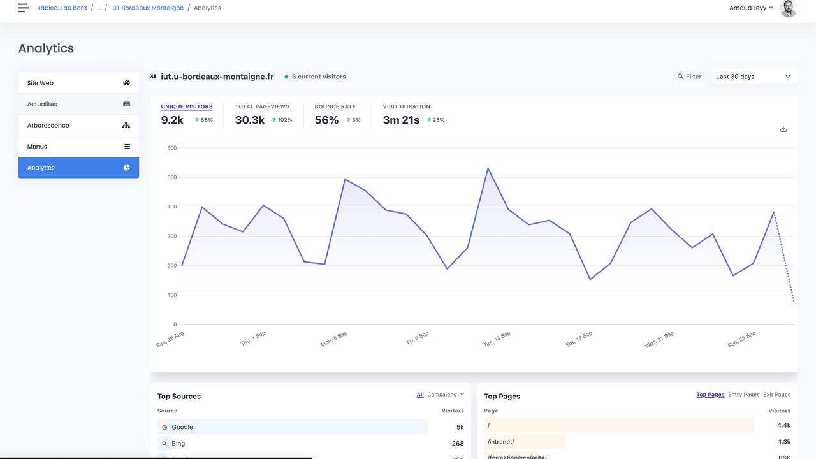This screenshot has width=816, height=459.
Task: Select the Visit Duration metric
Action: (406, 106)
